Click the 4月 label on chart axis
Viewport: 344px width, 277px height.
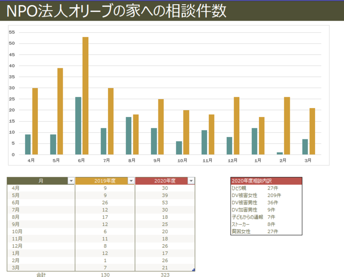pos(31,160)
